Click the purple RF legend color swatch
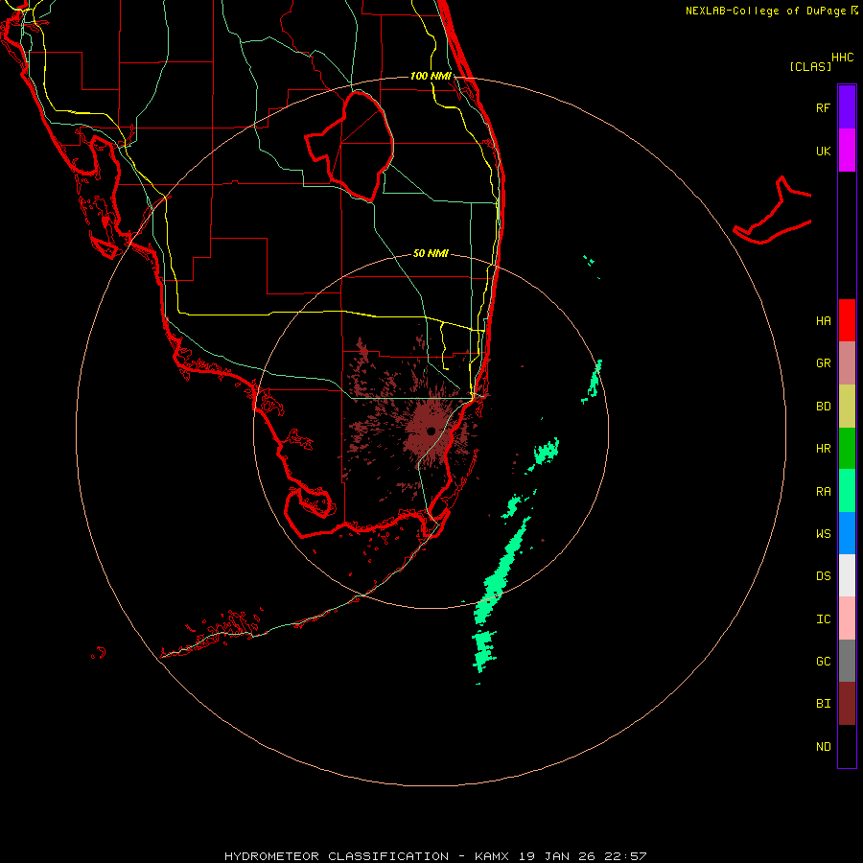Viewport: 863px width, 863px height. pyautogui.click(x=847, y=107)
